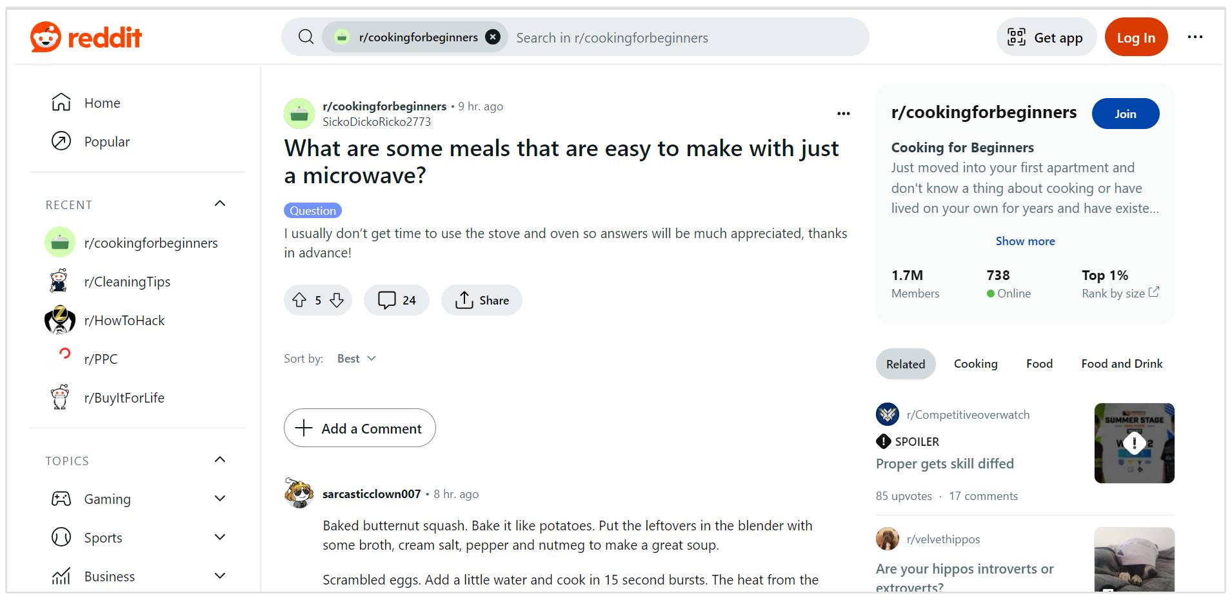Upvote the microwave meals post
Screen dimensions: 1232x600
click(x=299, y=299)
